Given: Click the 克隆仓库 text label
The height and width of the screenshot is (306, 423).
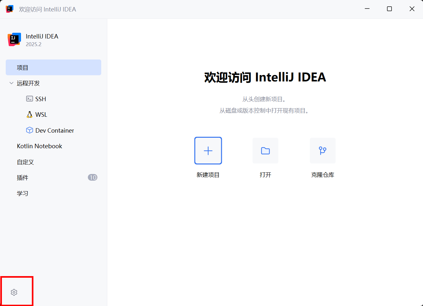Looking at the screenshot, I should click(x=322, y=175).
